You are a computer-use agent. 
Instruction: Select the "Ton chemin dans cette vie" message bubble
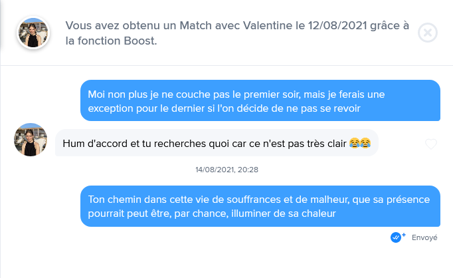(x=260, y=206)
